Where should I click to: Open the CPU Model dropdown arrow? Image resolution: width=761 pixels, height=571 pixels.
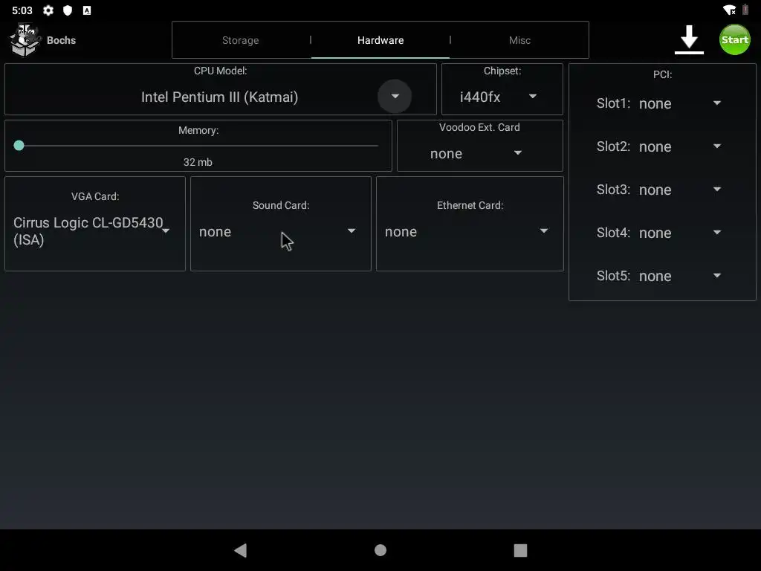tap(395, 96)
